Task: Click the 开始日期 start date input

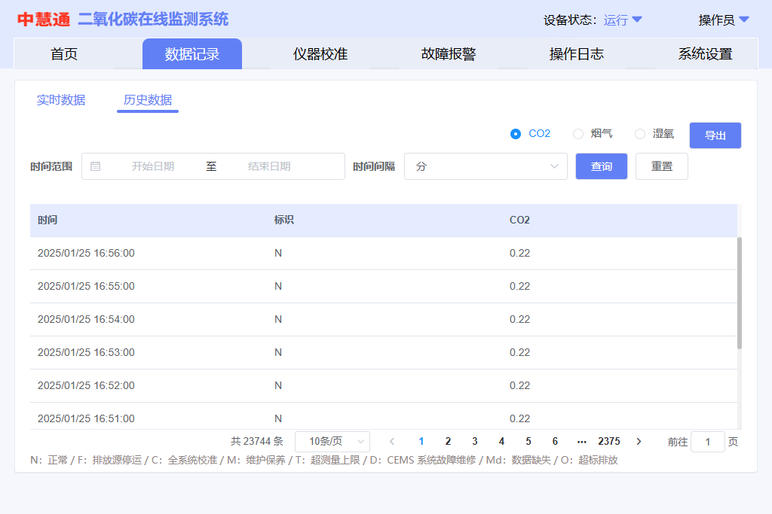Action: pos(153,166)
